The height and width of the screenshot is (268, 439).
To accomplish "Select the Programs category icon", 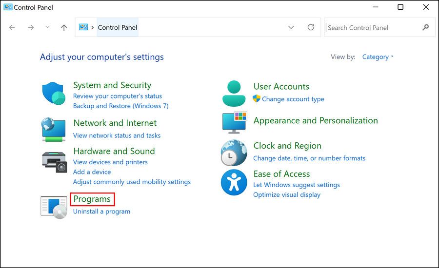I will (x=54, y=206).
